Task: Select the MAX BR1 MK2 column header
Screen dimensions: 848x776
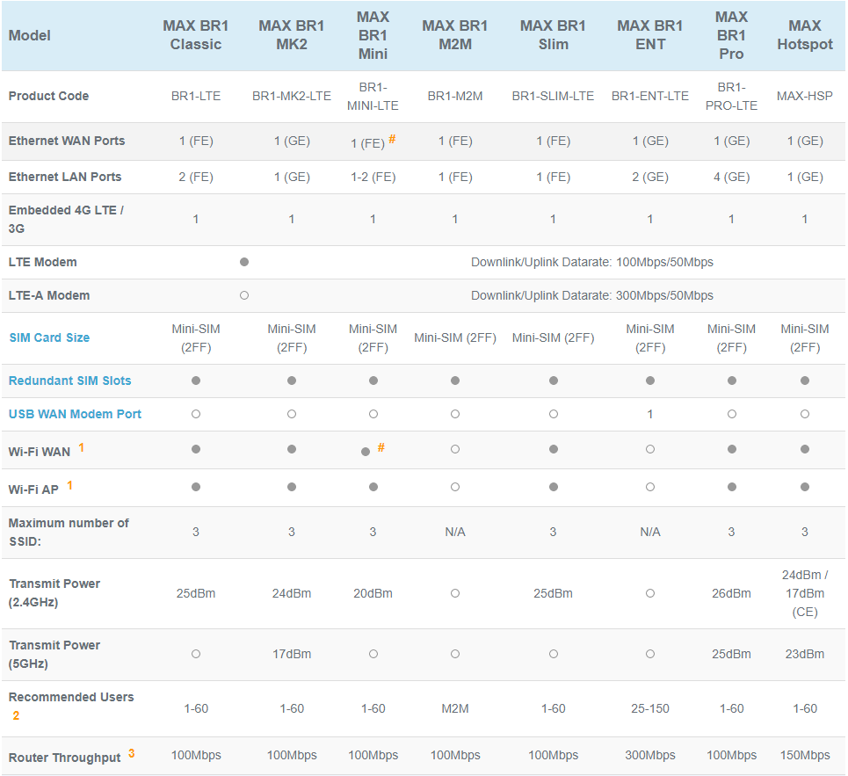Action: pyautogui.click(x=292, y=35)
